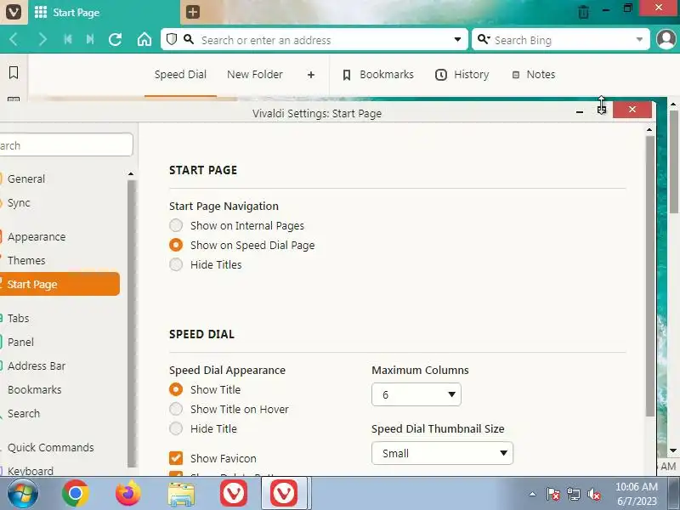Open the muted volume tray icon
The image size is (680, 510).
point(593,494)
